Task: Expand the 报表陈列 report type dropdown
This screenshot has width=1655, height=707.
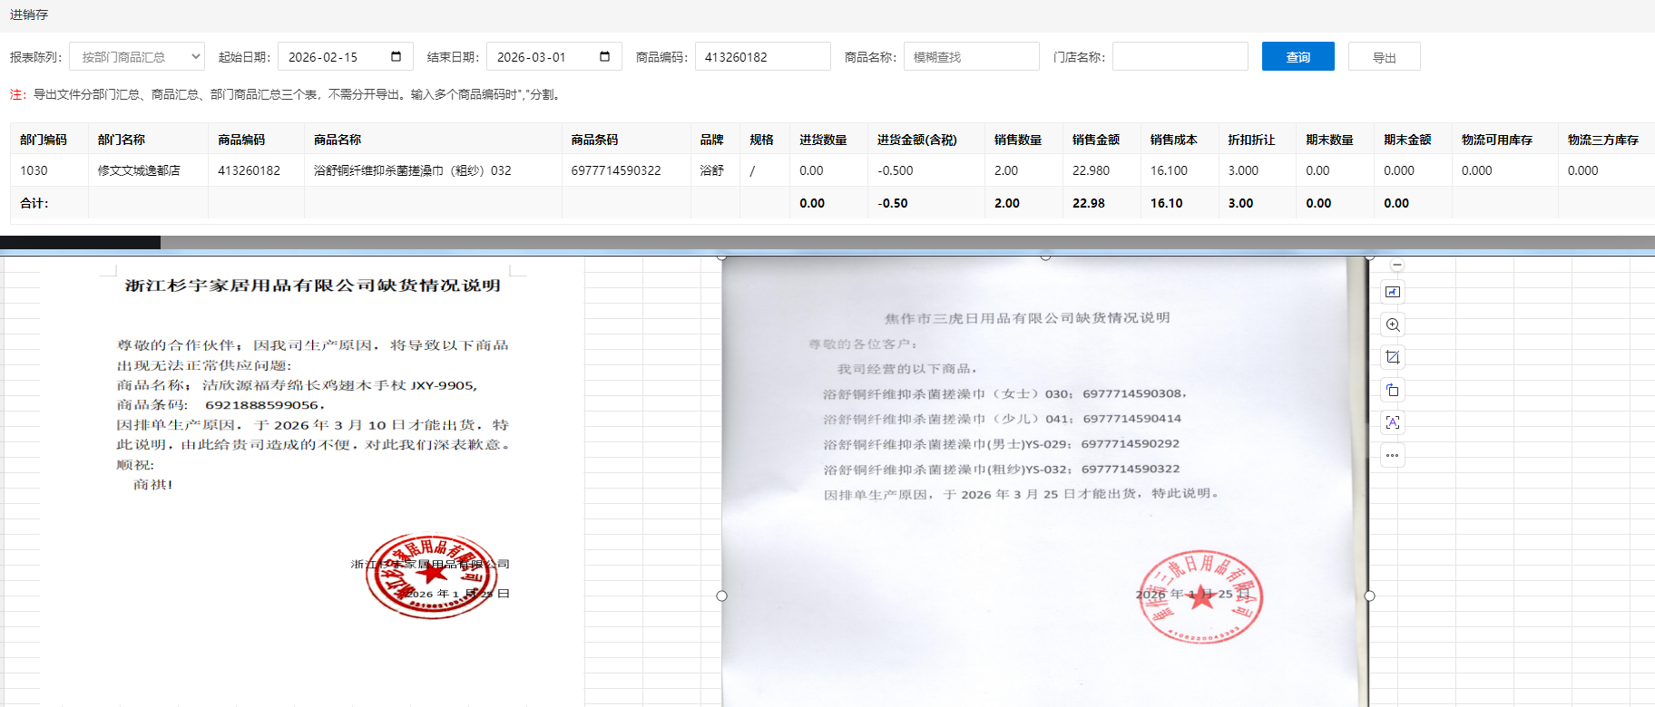Action: coord(137,56)
